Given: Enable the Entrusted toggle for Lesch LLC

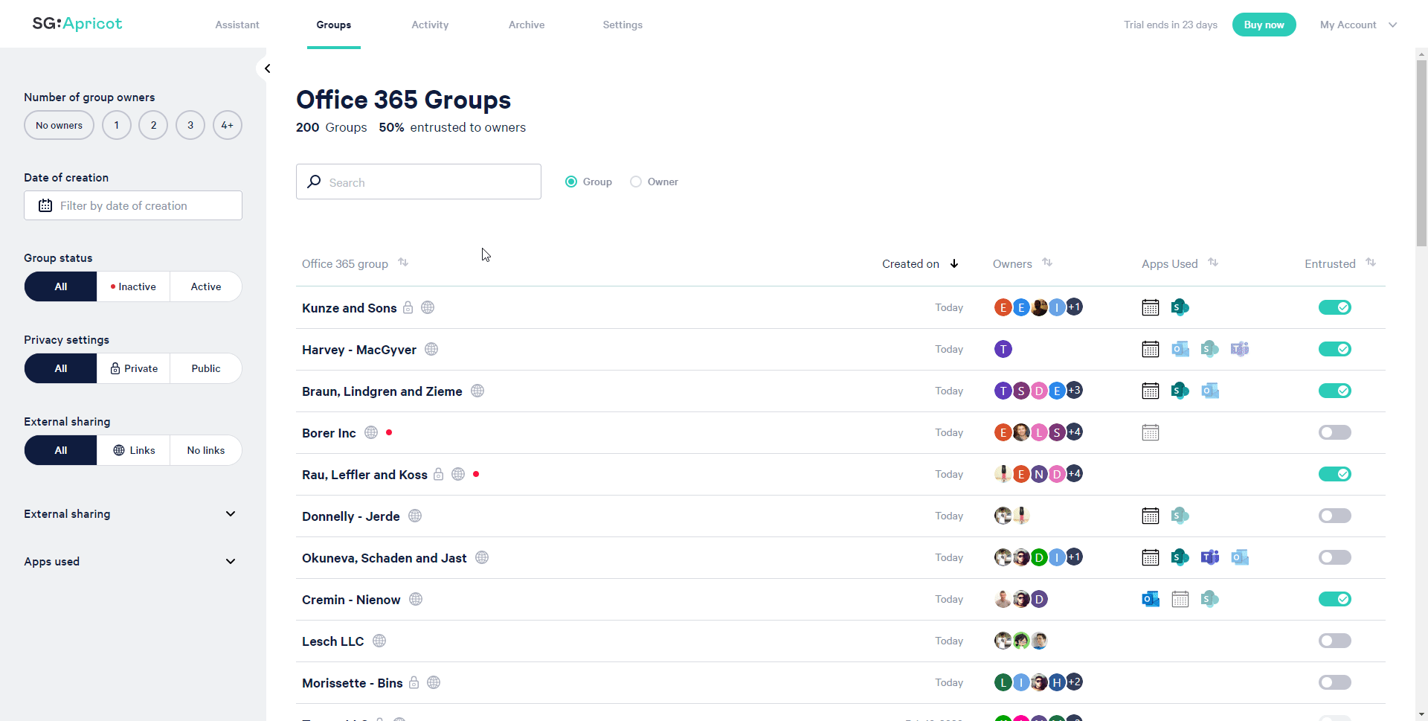Looking at the screenshot, I should coord(1335,641).
